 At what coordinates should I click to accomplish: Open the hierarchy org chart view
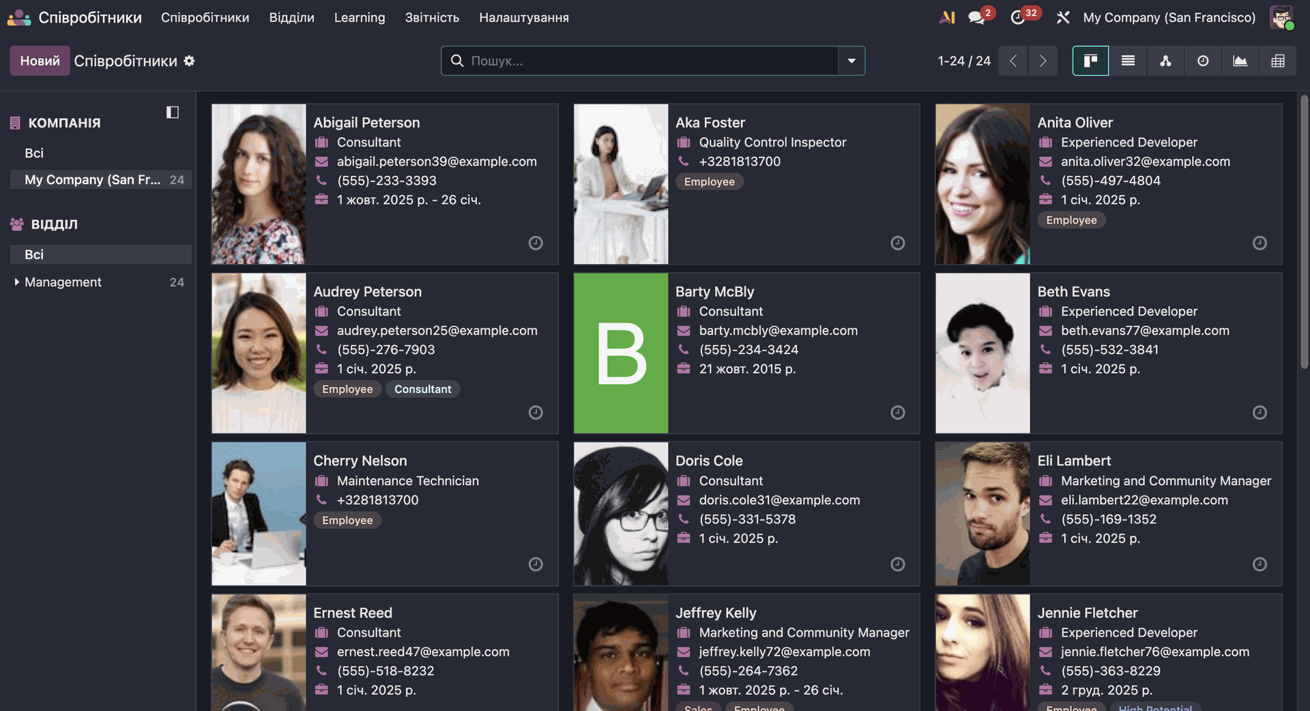click(x=1165, y=61)
